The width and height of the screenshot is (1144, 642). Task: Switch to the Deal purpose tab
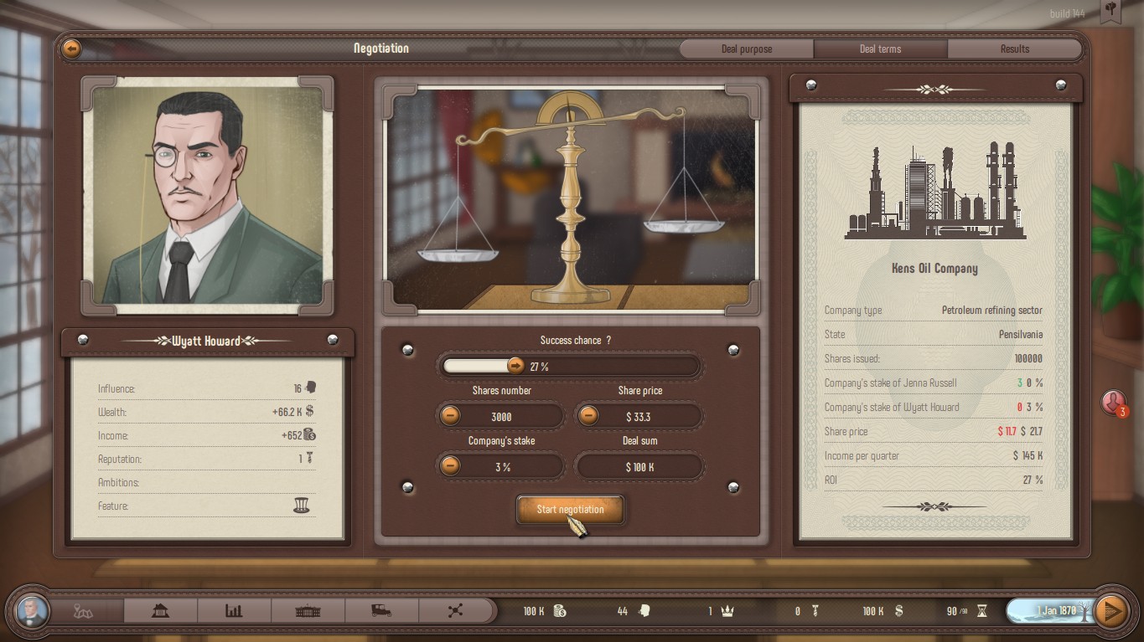pos(745,49)
